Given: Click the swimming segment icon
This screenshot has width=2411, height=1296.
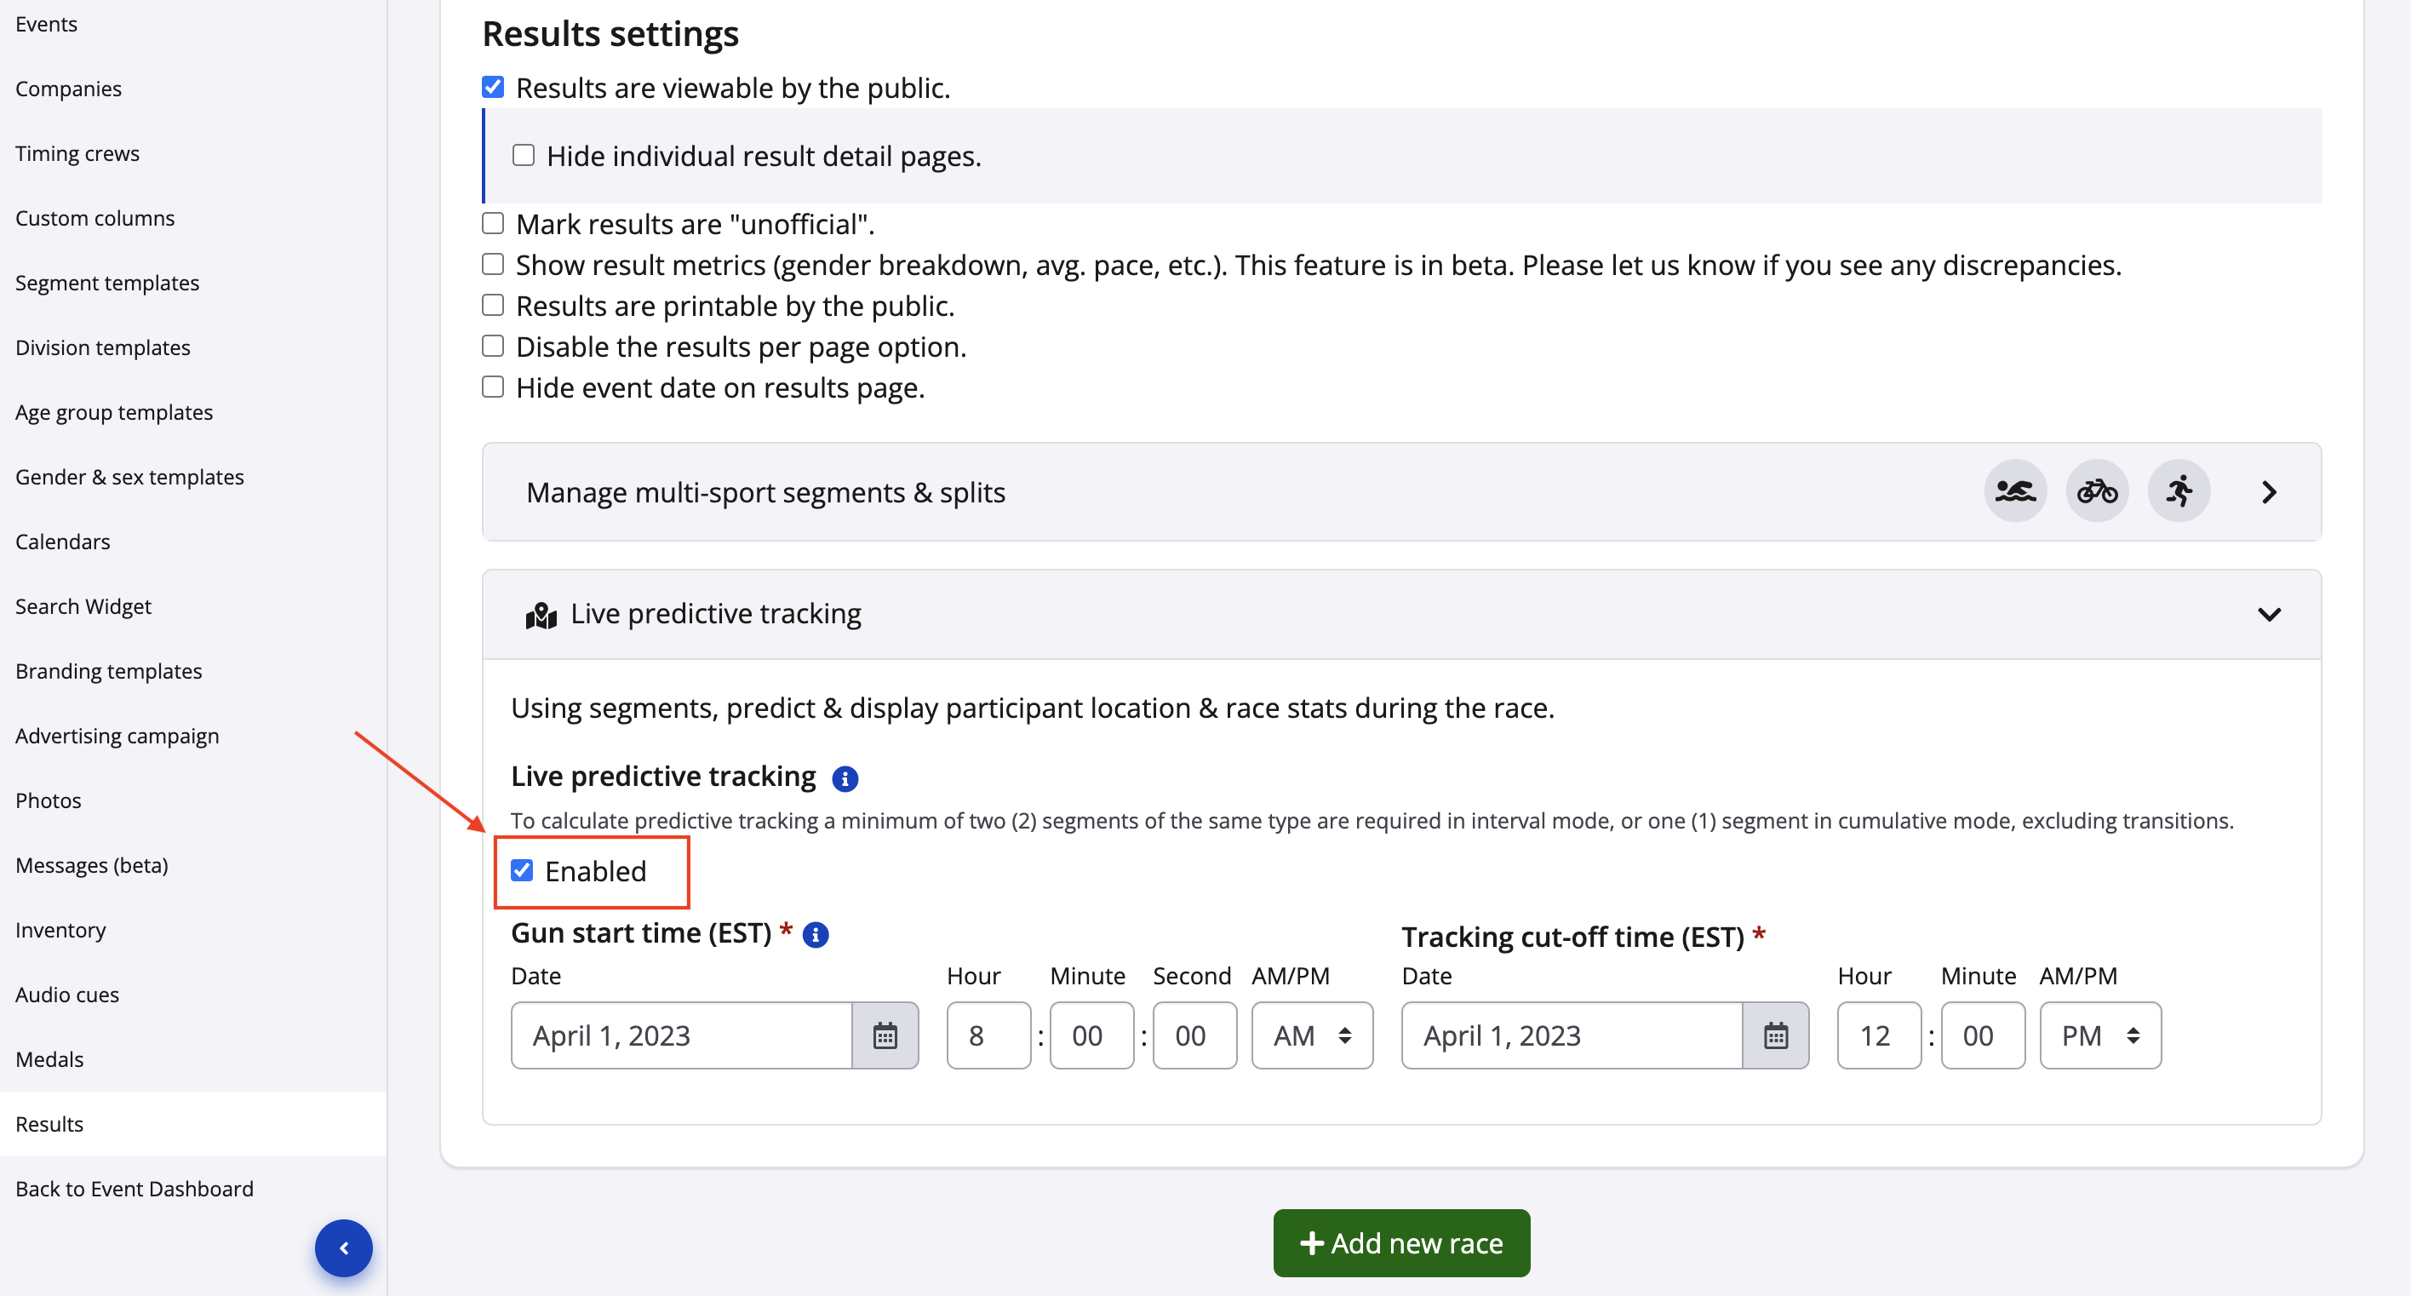Looking at the screenshot, I should pos(2014,491).
